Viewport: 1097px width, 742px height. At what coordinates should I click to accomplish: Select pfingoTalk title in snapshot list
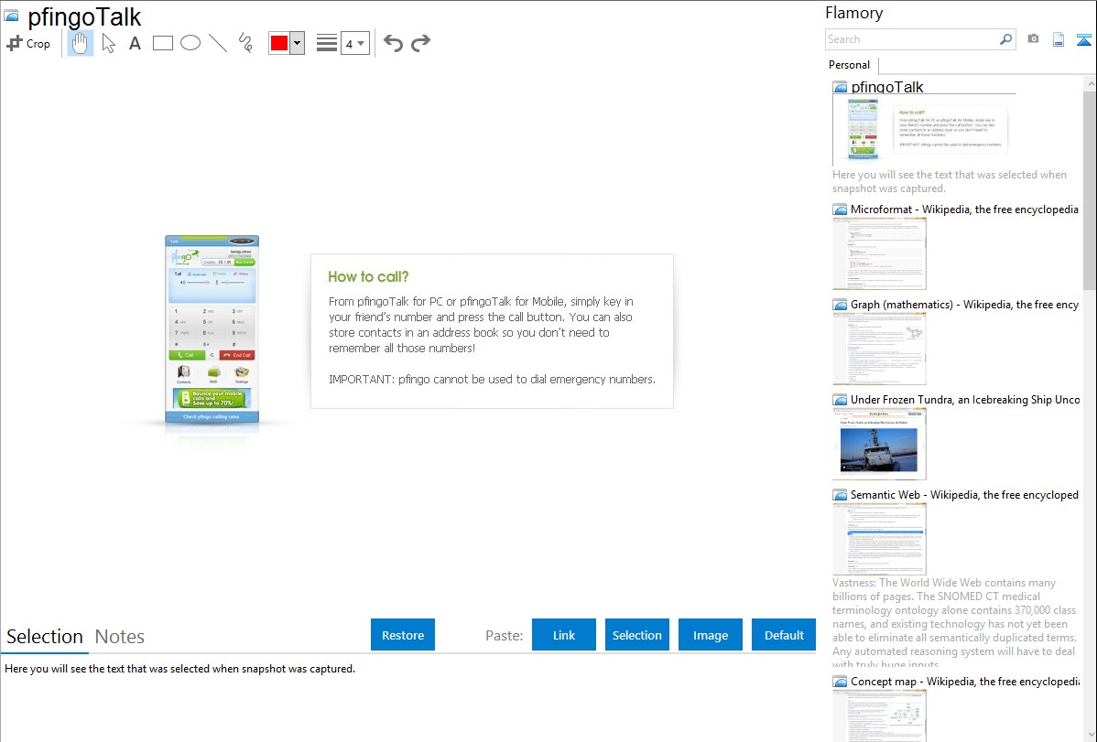tap(887, 87)
